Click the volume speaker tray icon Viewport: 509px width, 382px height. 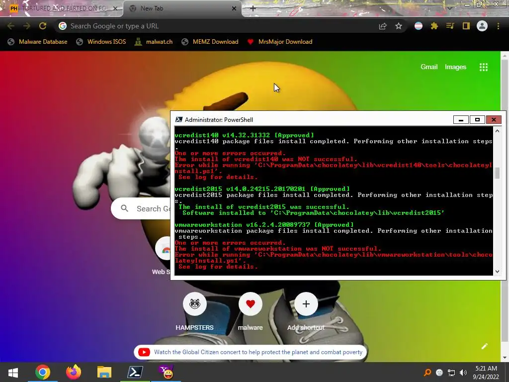click(463, 373)
